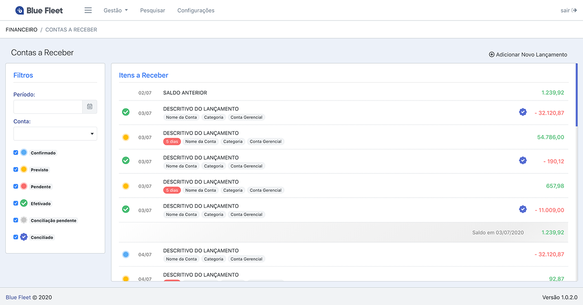The width and height of the screenshot is (583, 305).
Task: Click the conciliado badge next to -32.120,87
Action: (x=523, y=112)
